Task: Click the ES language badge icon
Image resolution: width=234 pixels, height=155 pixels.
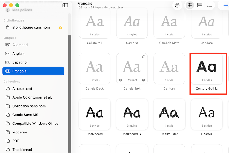Action: pos(8,62)
